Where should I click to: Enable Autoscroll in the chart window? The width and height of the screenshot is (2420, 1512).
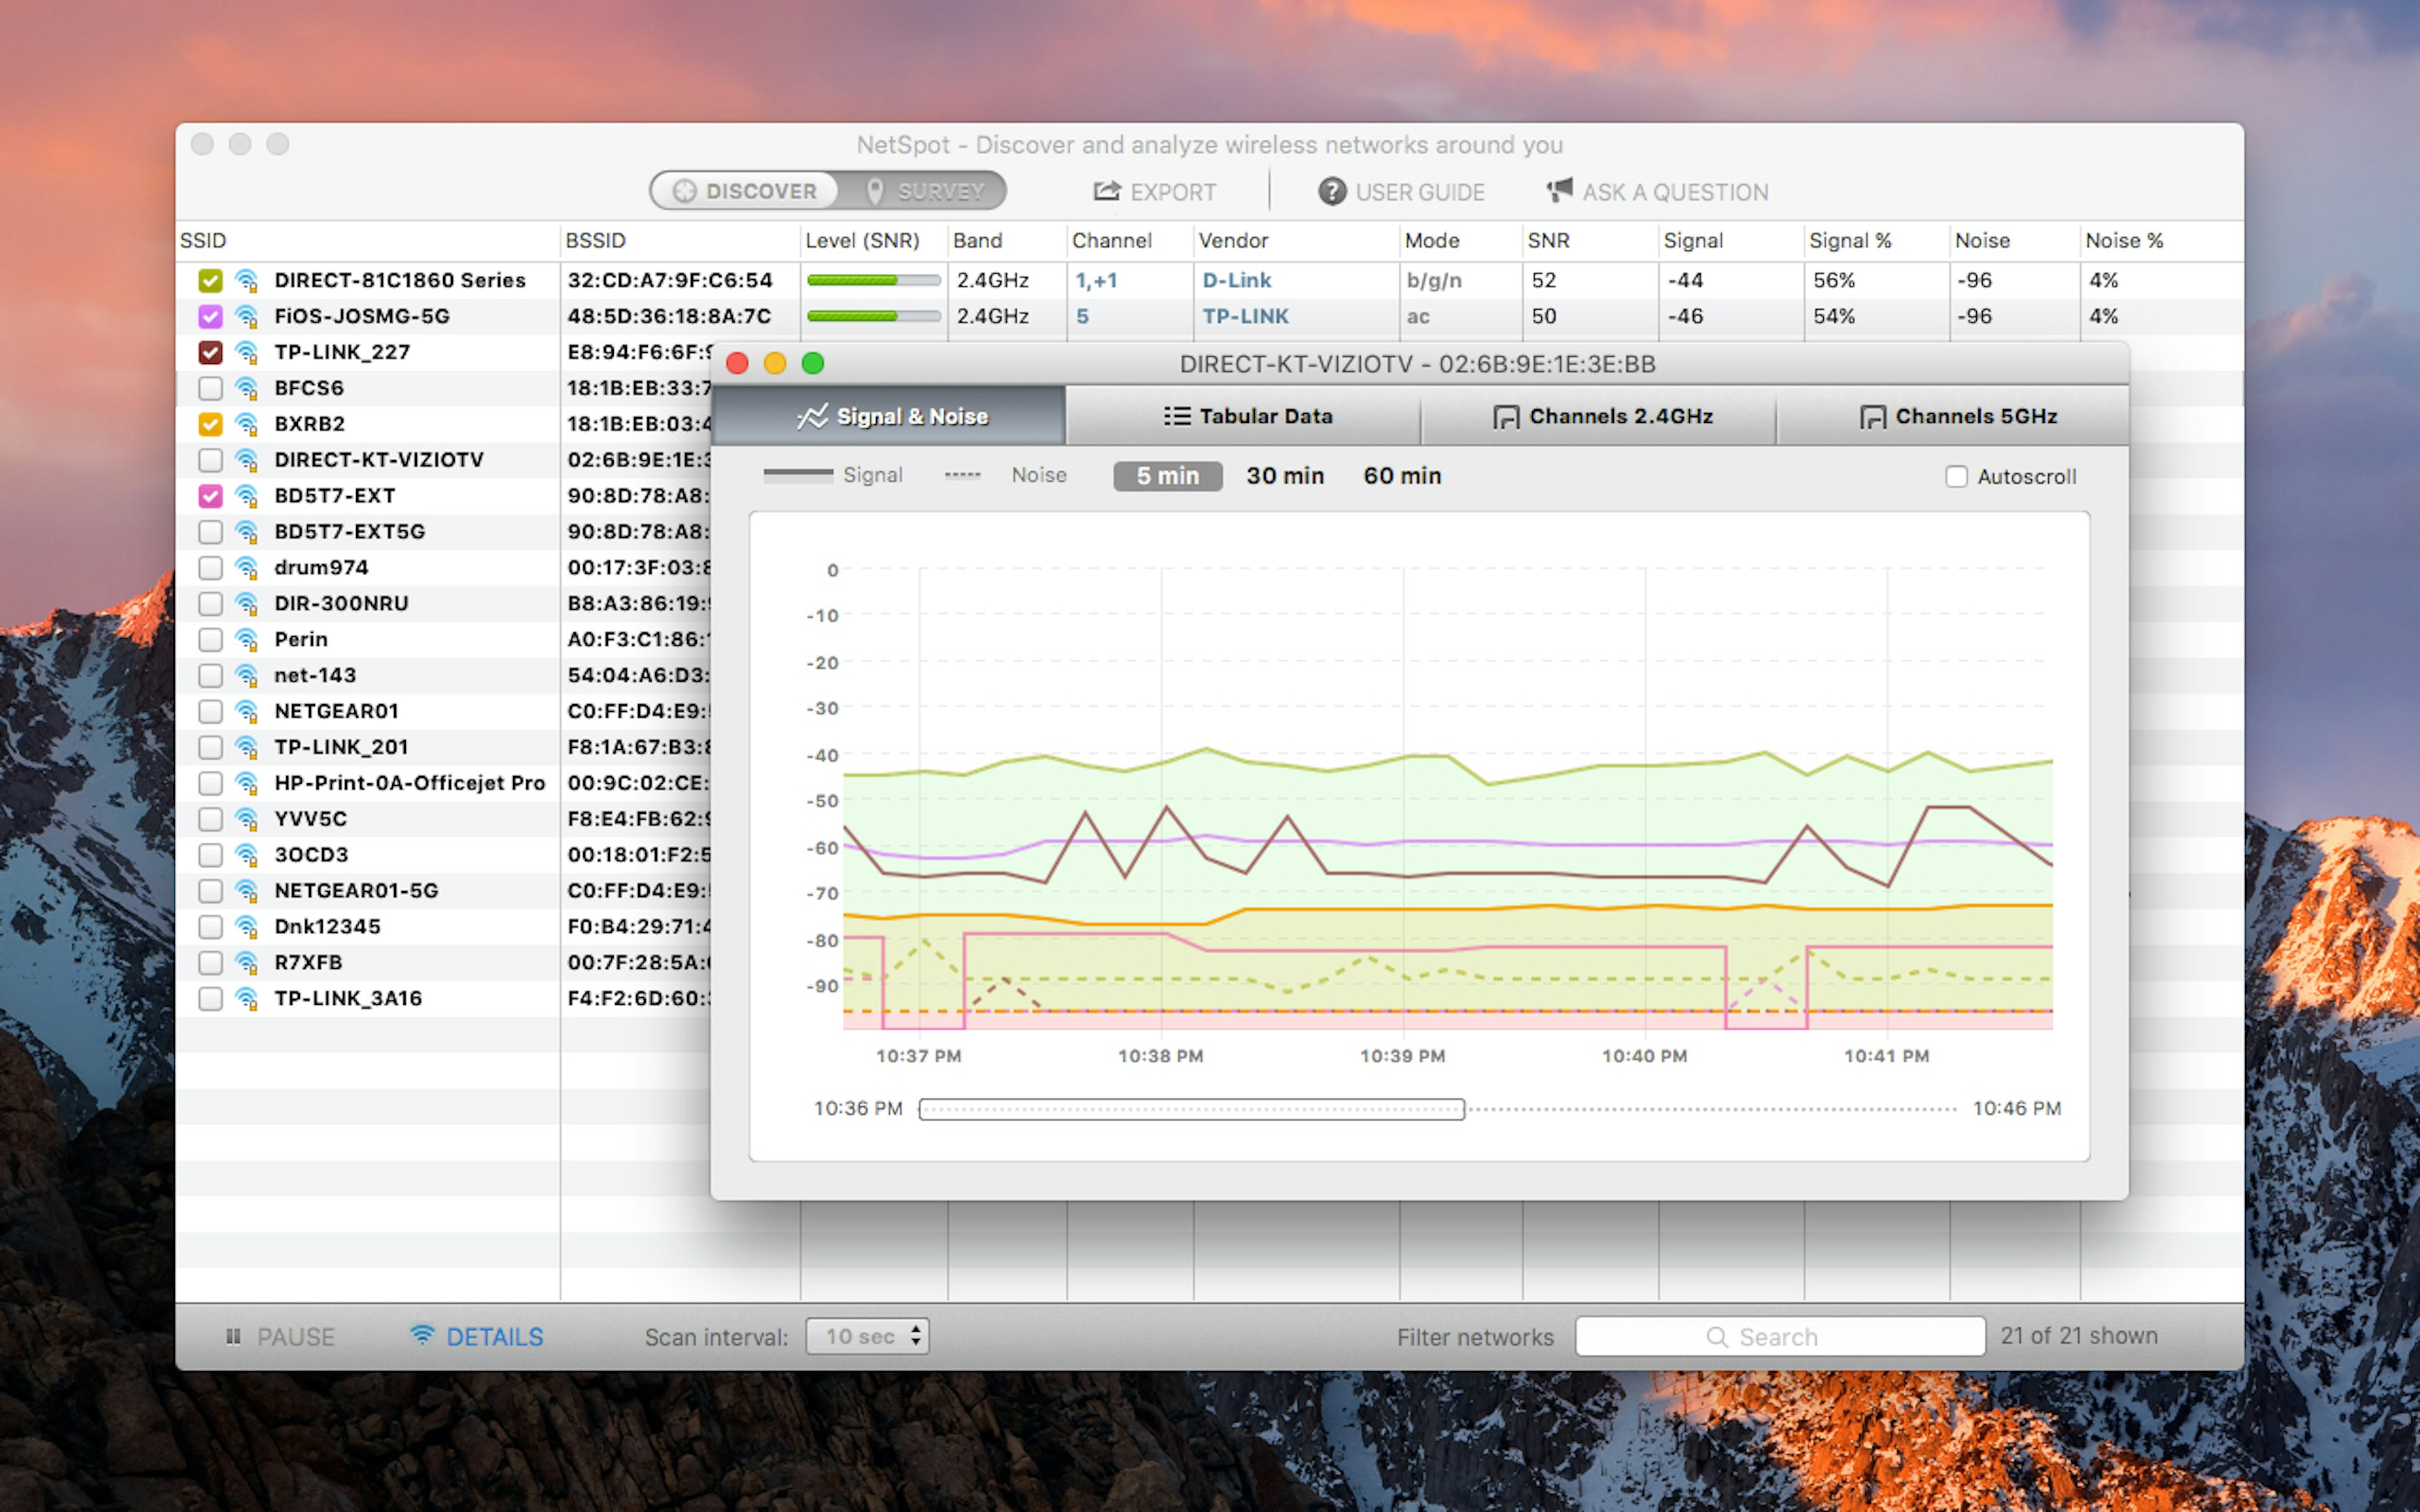point(1957,476)
